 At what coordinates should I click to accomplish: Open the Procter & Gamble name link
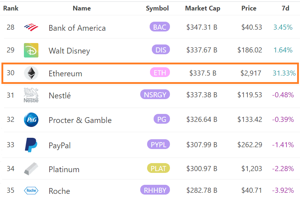[x=80, y=120]
